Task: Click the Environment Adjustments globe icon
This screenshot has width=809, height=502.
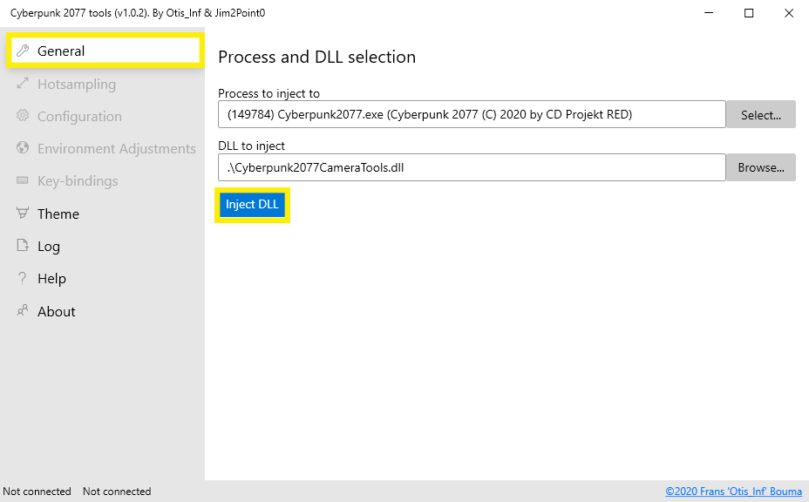Action: [23, 149]
